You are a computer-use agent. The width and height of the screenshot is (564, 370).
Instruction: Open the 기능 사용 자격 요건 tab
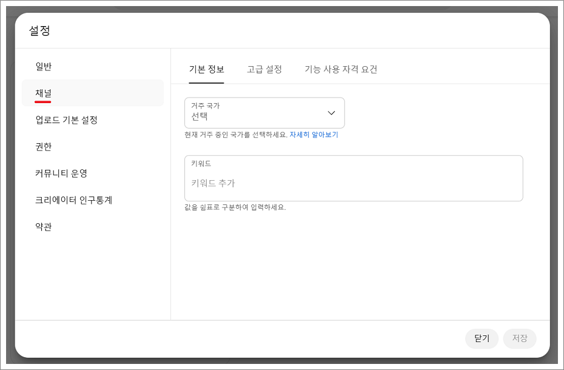coord(341,69)
